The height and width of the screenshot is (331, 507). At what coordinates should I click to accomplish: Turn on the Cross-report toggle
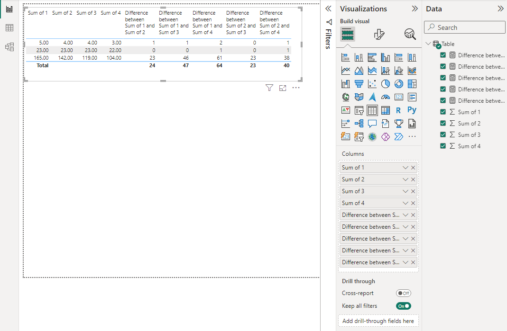[x=404, y=293]
